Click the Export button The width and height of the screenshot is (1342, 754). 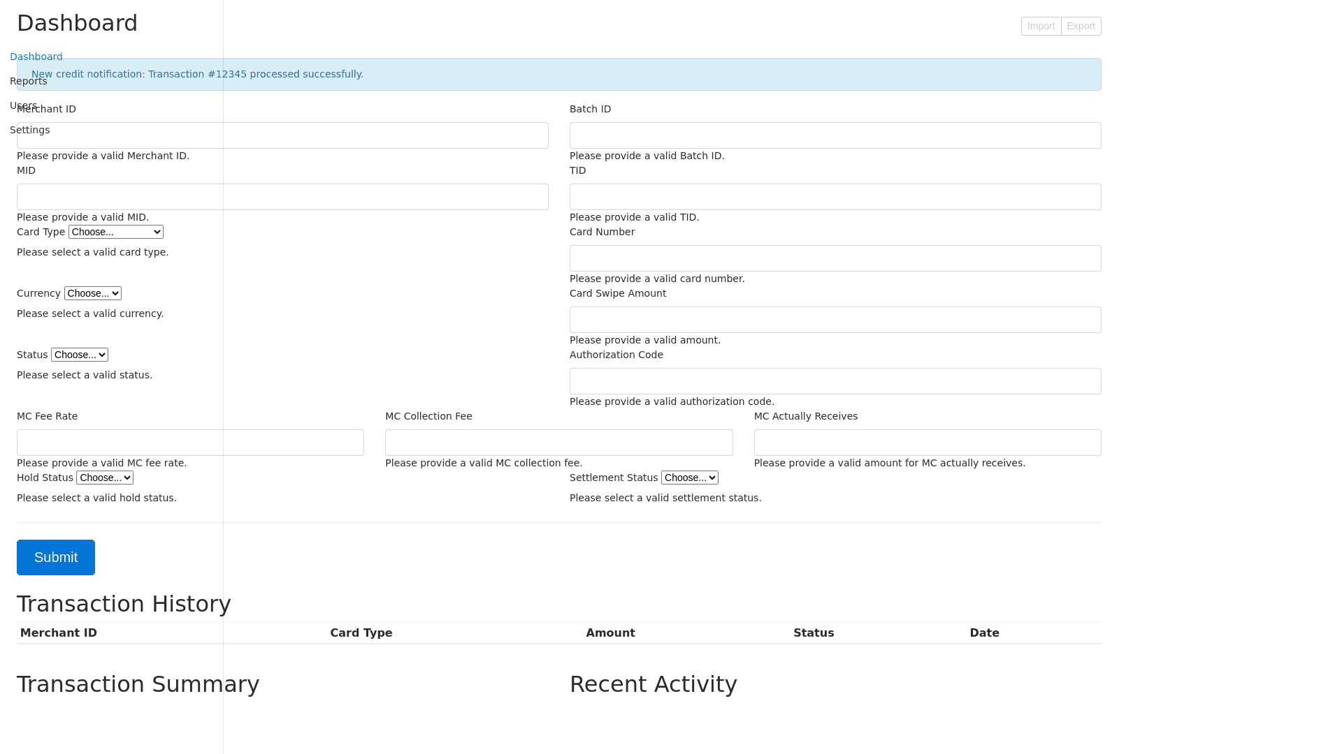(x=1081, y=26)
